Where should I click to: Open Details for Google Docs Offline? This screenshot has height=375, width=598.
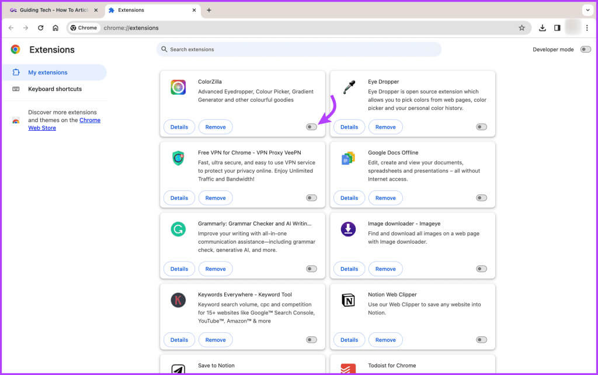[349, 198]
